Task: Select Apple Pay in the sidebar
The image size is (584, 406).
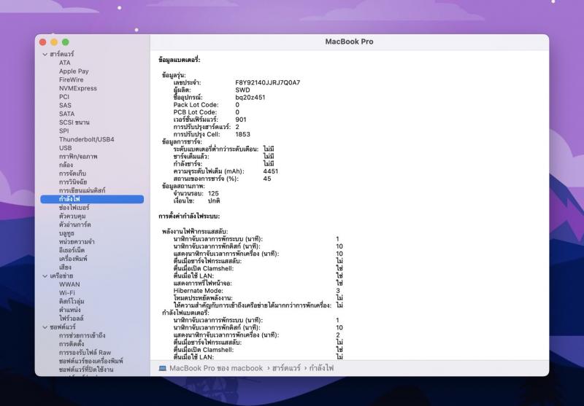Action: click(x=74, y=71)
